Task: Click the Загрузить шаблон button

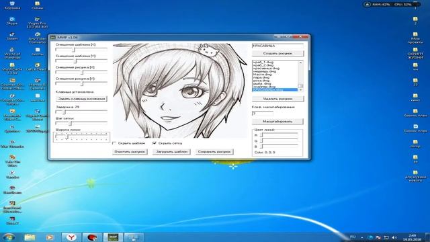Action: [x=171, y=151]
